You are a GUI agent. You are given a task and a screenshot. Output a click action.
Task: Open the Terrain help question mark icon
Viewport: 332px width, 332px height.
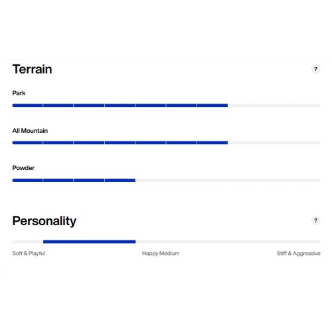pos(315,69)
